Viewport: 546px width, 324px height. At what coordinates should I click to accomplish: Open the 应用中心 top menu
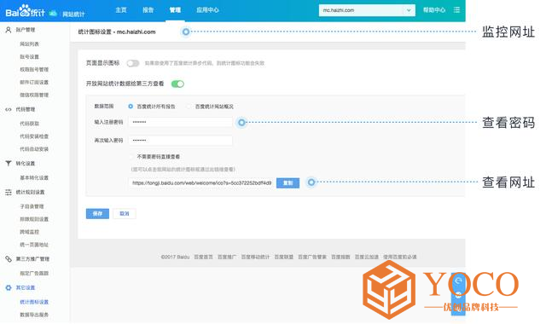coord(207,10)
